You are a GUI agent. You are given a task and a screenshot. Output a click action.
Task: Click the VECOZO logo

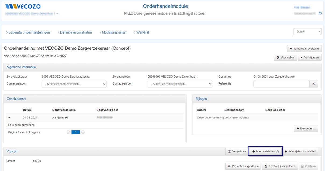23,6
